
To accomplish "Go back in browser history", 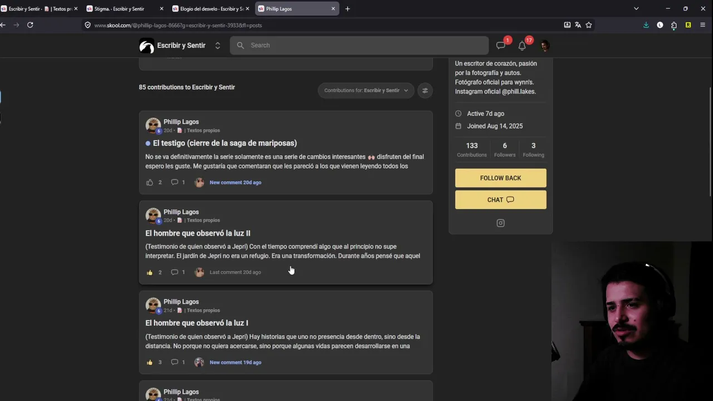I will pyautogui.click(x=3, y=25).
